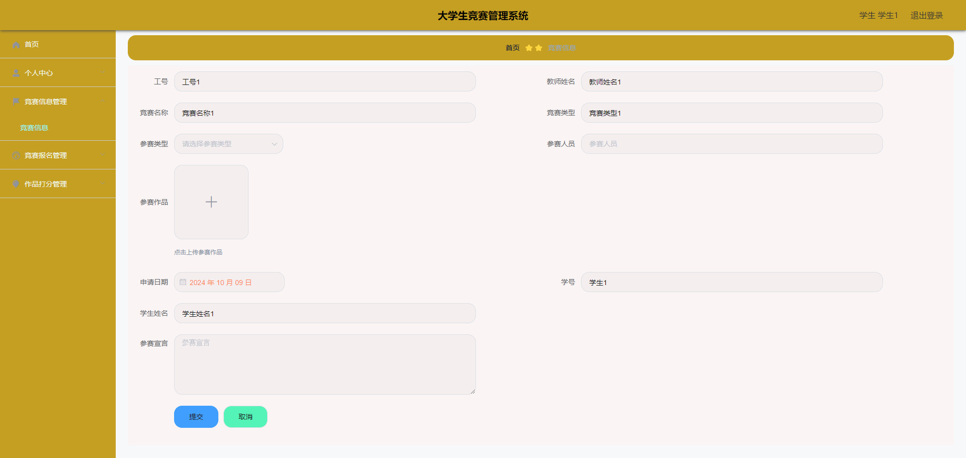Expand the 作品打分管理 menu
Screen dimensions: 966x458
tap(58, 184)
